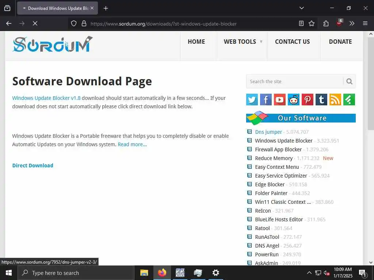Click Search the site field
Viewport: 374px width, 280px height.
(295, 81)
